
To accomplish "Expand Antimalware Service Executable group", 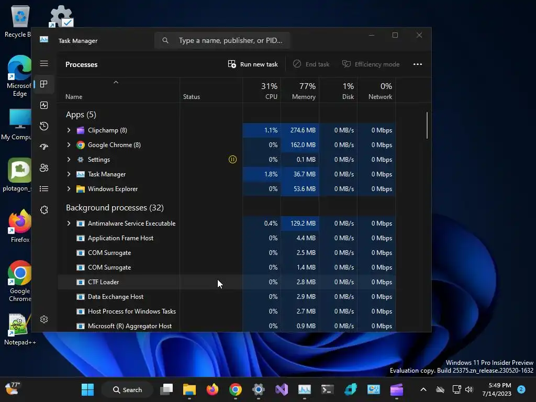I will 69,223.
